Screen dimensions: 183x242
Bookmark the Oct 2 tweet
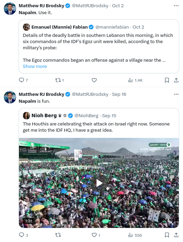[x=167, y=80]
